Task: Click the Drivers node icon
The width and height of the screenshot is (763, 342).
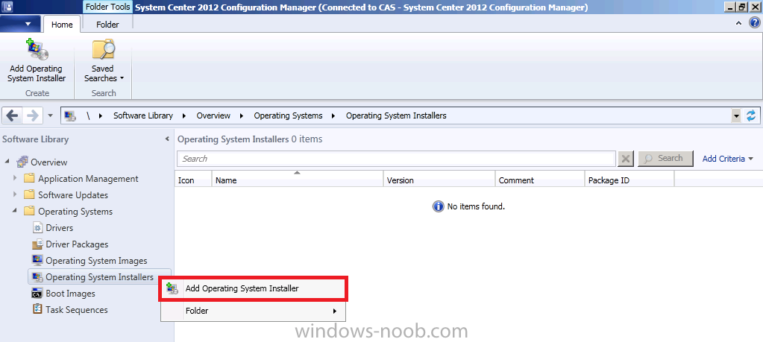Action: point(37,227)
